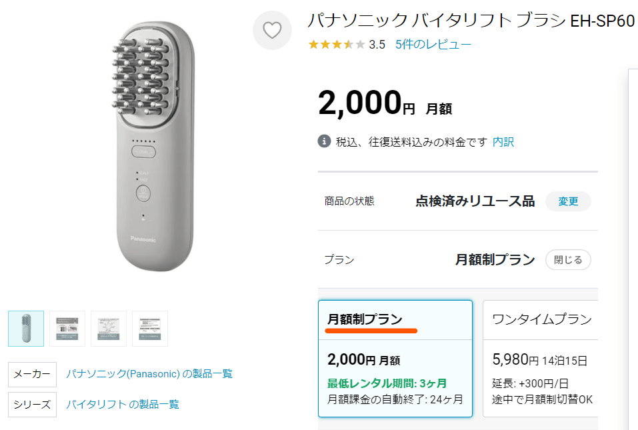Screen dimensions: 638x430
Task: Show the second gallery thumbnail image
Action: [67, 329]
